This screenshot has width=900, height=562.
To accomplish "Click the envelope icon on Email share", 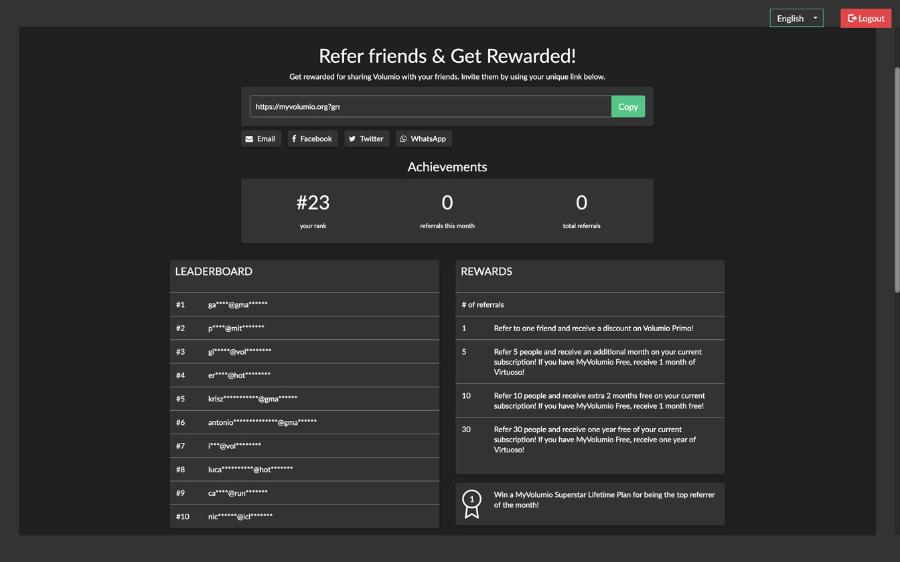I will (x=249, y=139).
